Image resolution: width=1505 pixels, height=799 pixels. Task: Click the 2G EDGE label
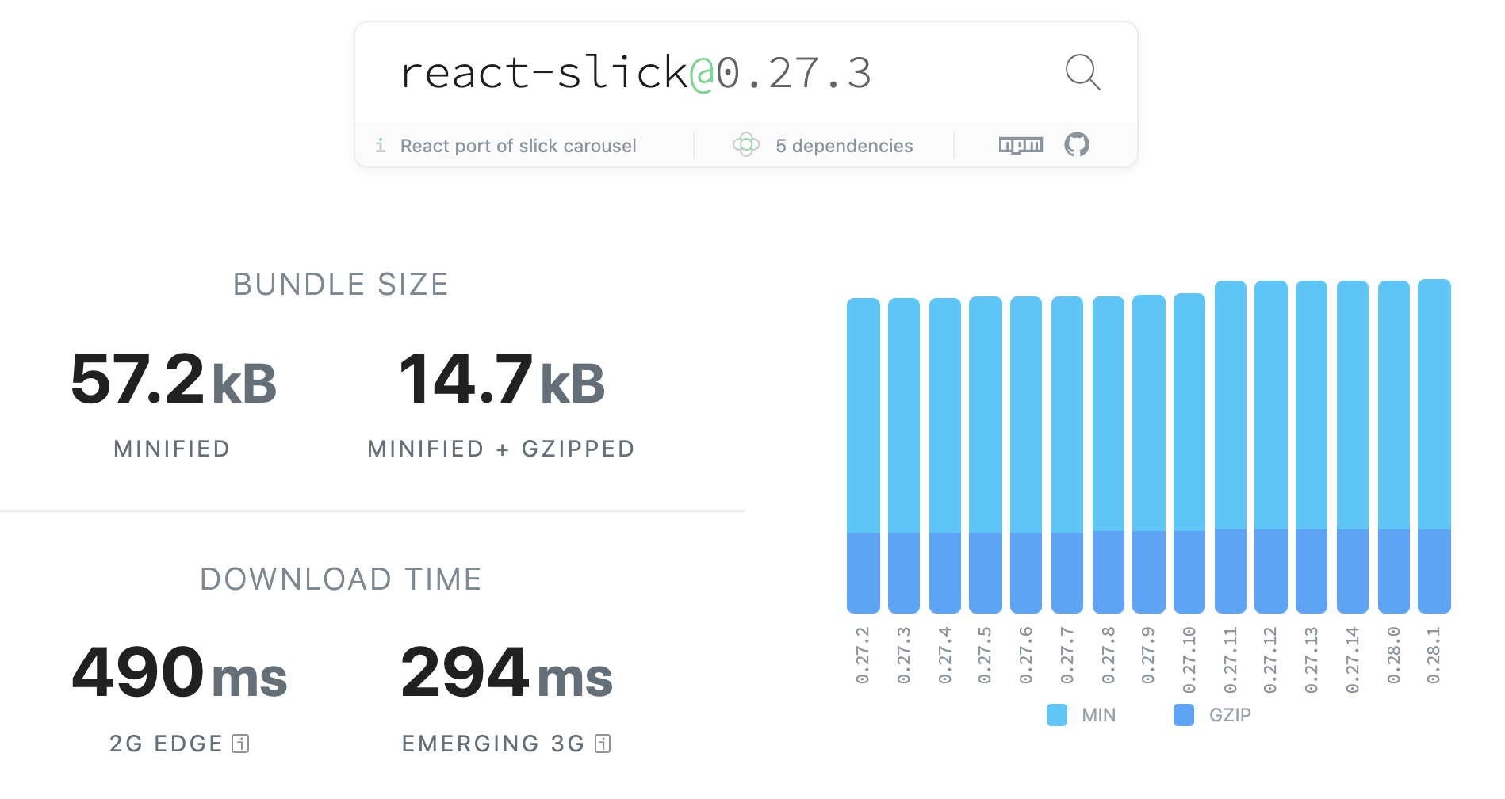tap(167, 744)
